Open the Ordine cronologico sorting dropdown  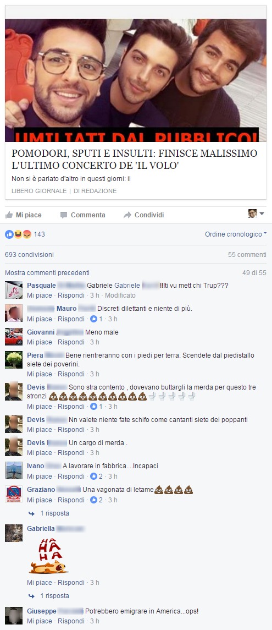[236, 234]
